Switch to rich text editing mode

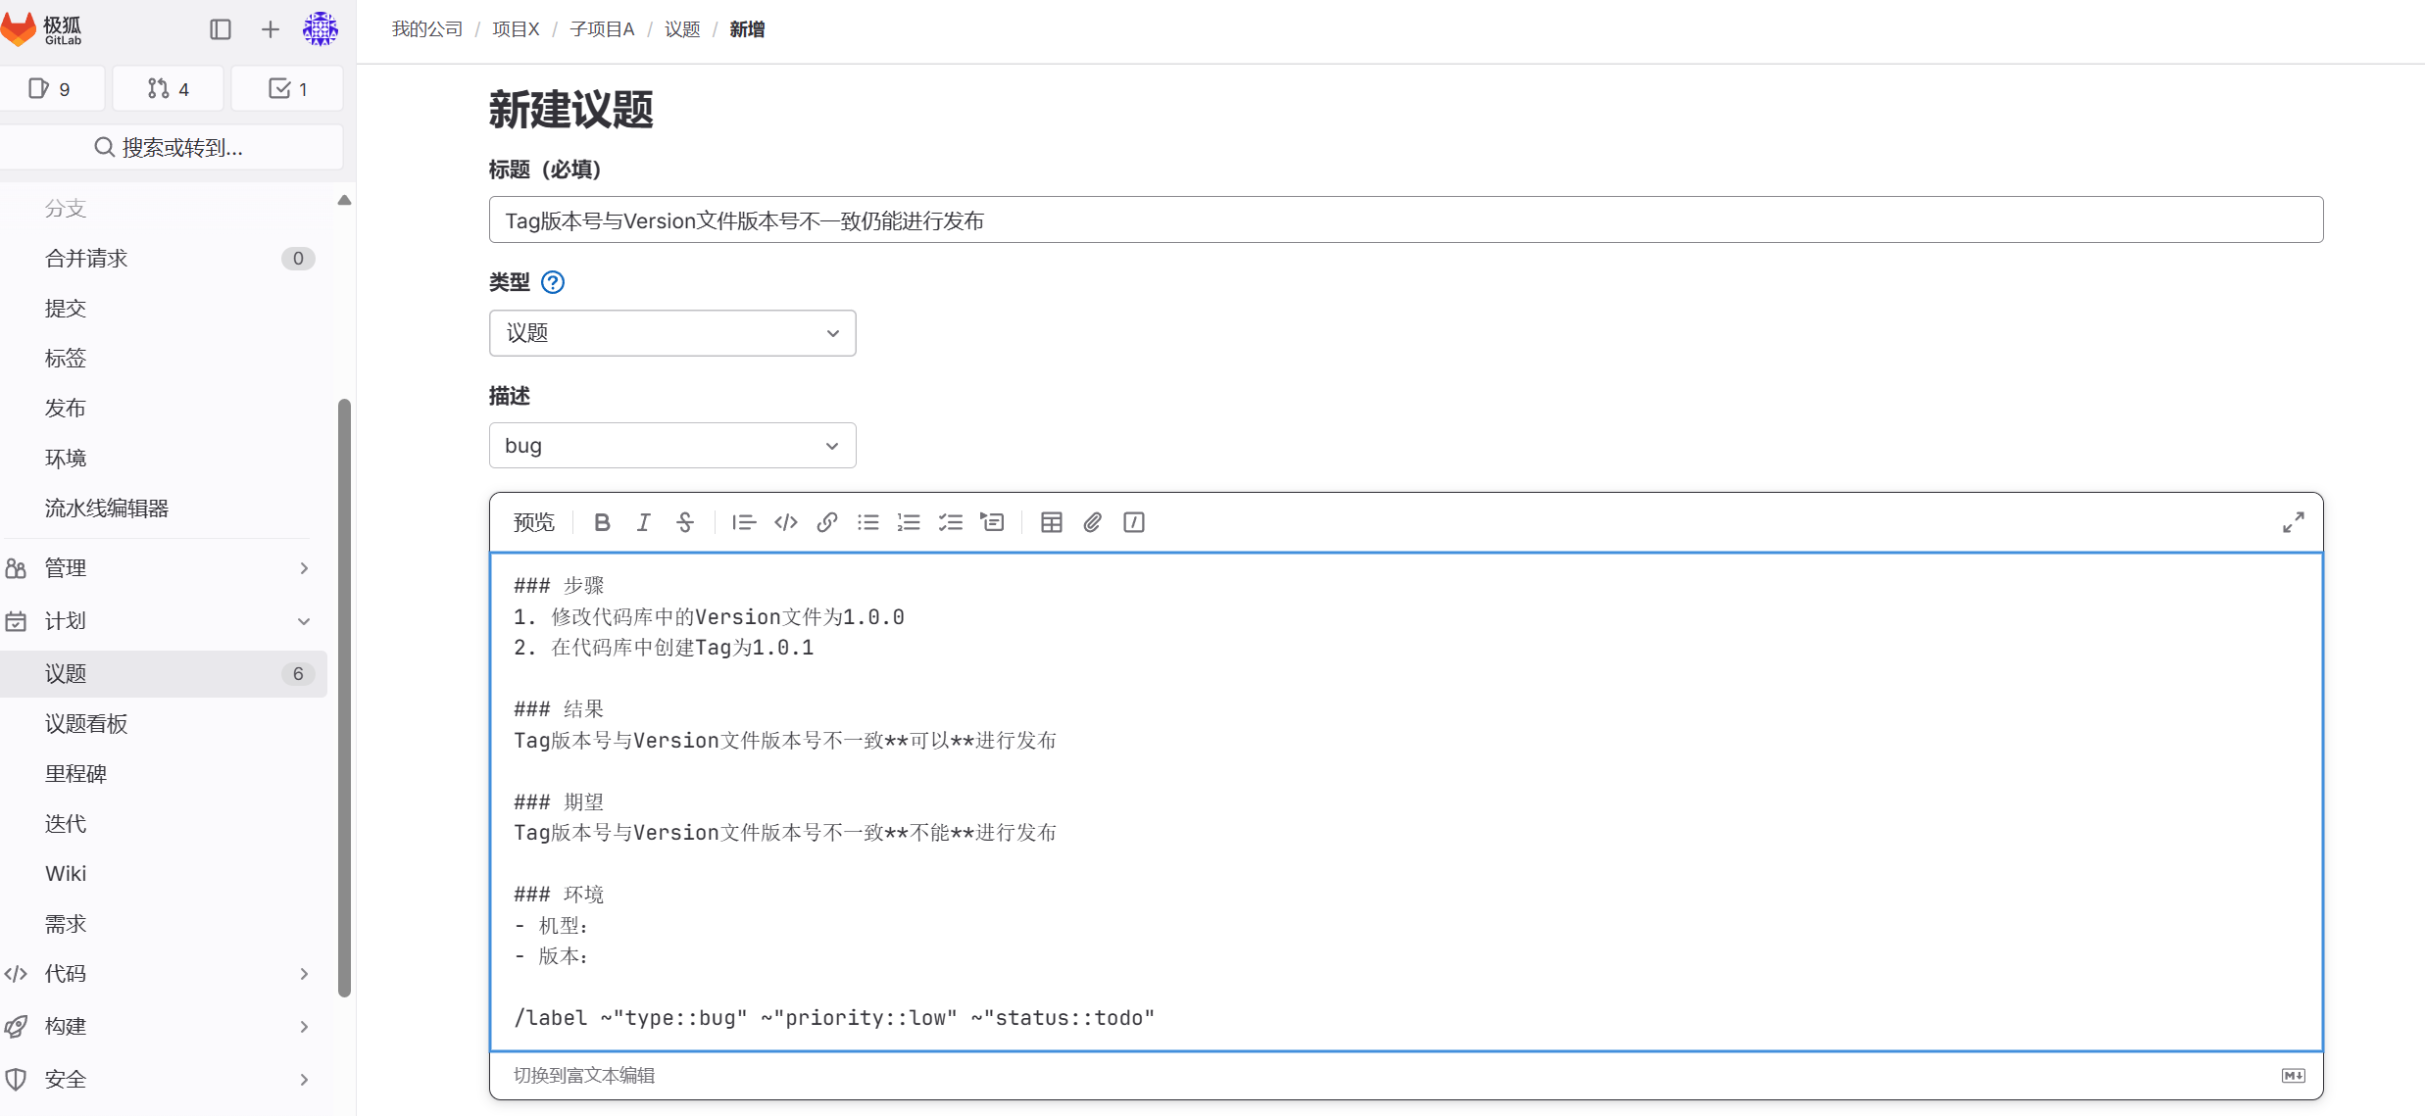pyautogui.click(x=584, y=1075)
